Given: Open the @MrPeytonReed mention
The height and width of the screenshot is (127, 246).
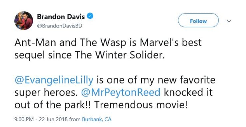Looking at the screenshot, I should [x=121, y=93].
